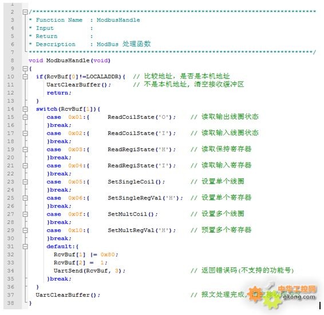Click UartClearBuffer() call on line 11
324x315 pixels.
[x=78, y=85]
